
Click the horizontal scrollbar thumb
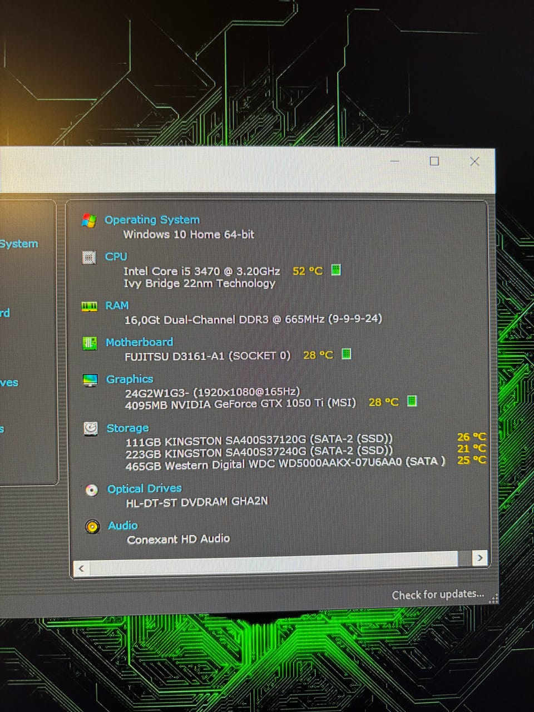(x=273, y=562)
